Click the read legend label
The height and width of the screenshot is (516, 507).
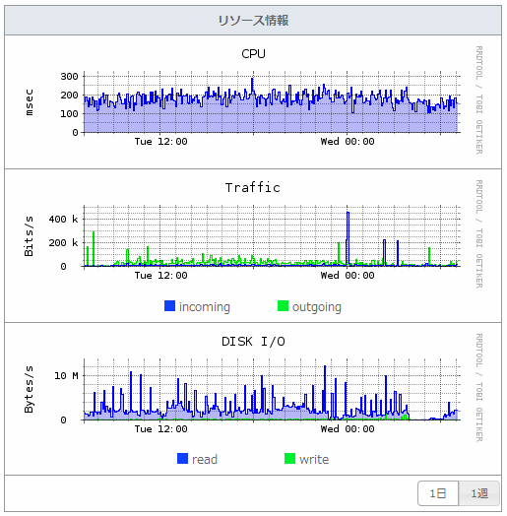tap(205, 460)
